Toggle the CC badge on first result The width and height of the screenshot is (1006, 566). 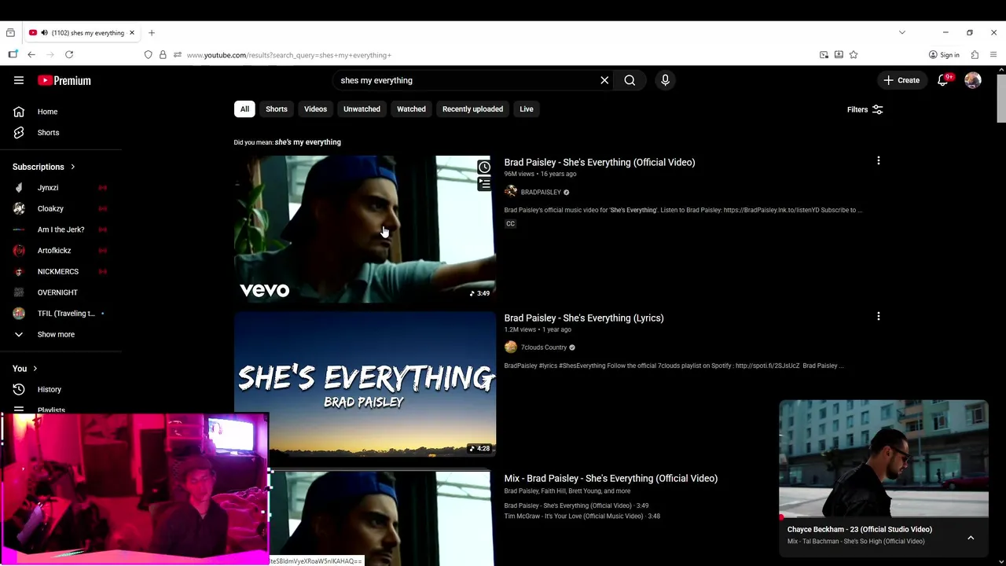(x=510, y=224)
